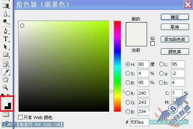Click the hex color field f0f3ea

pyautogui.click(x=140, y=122)
